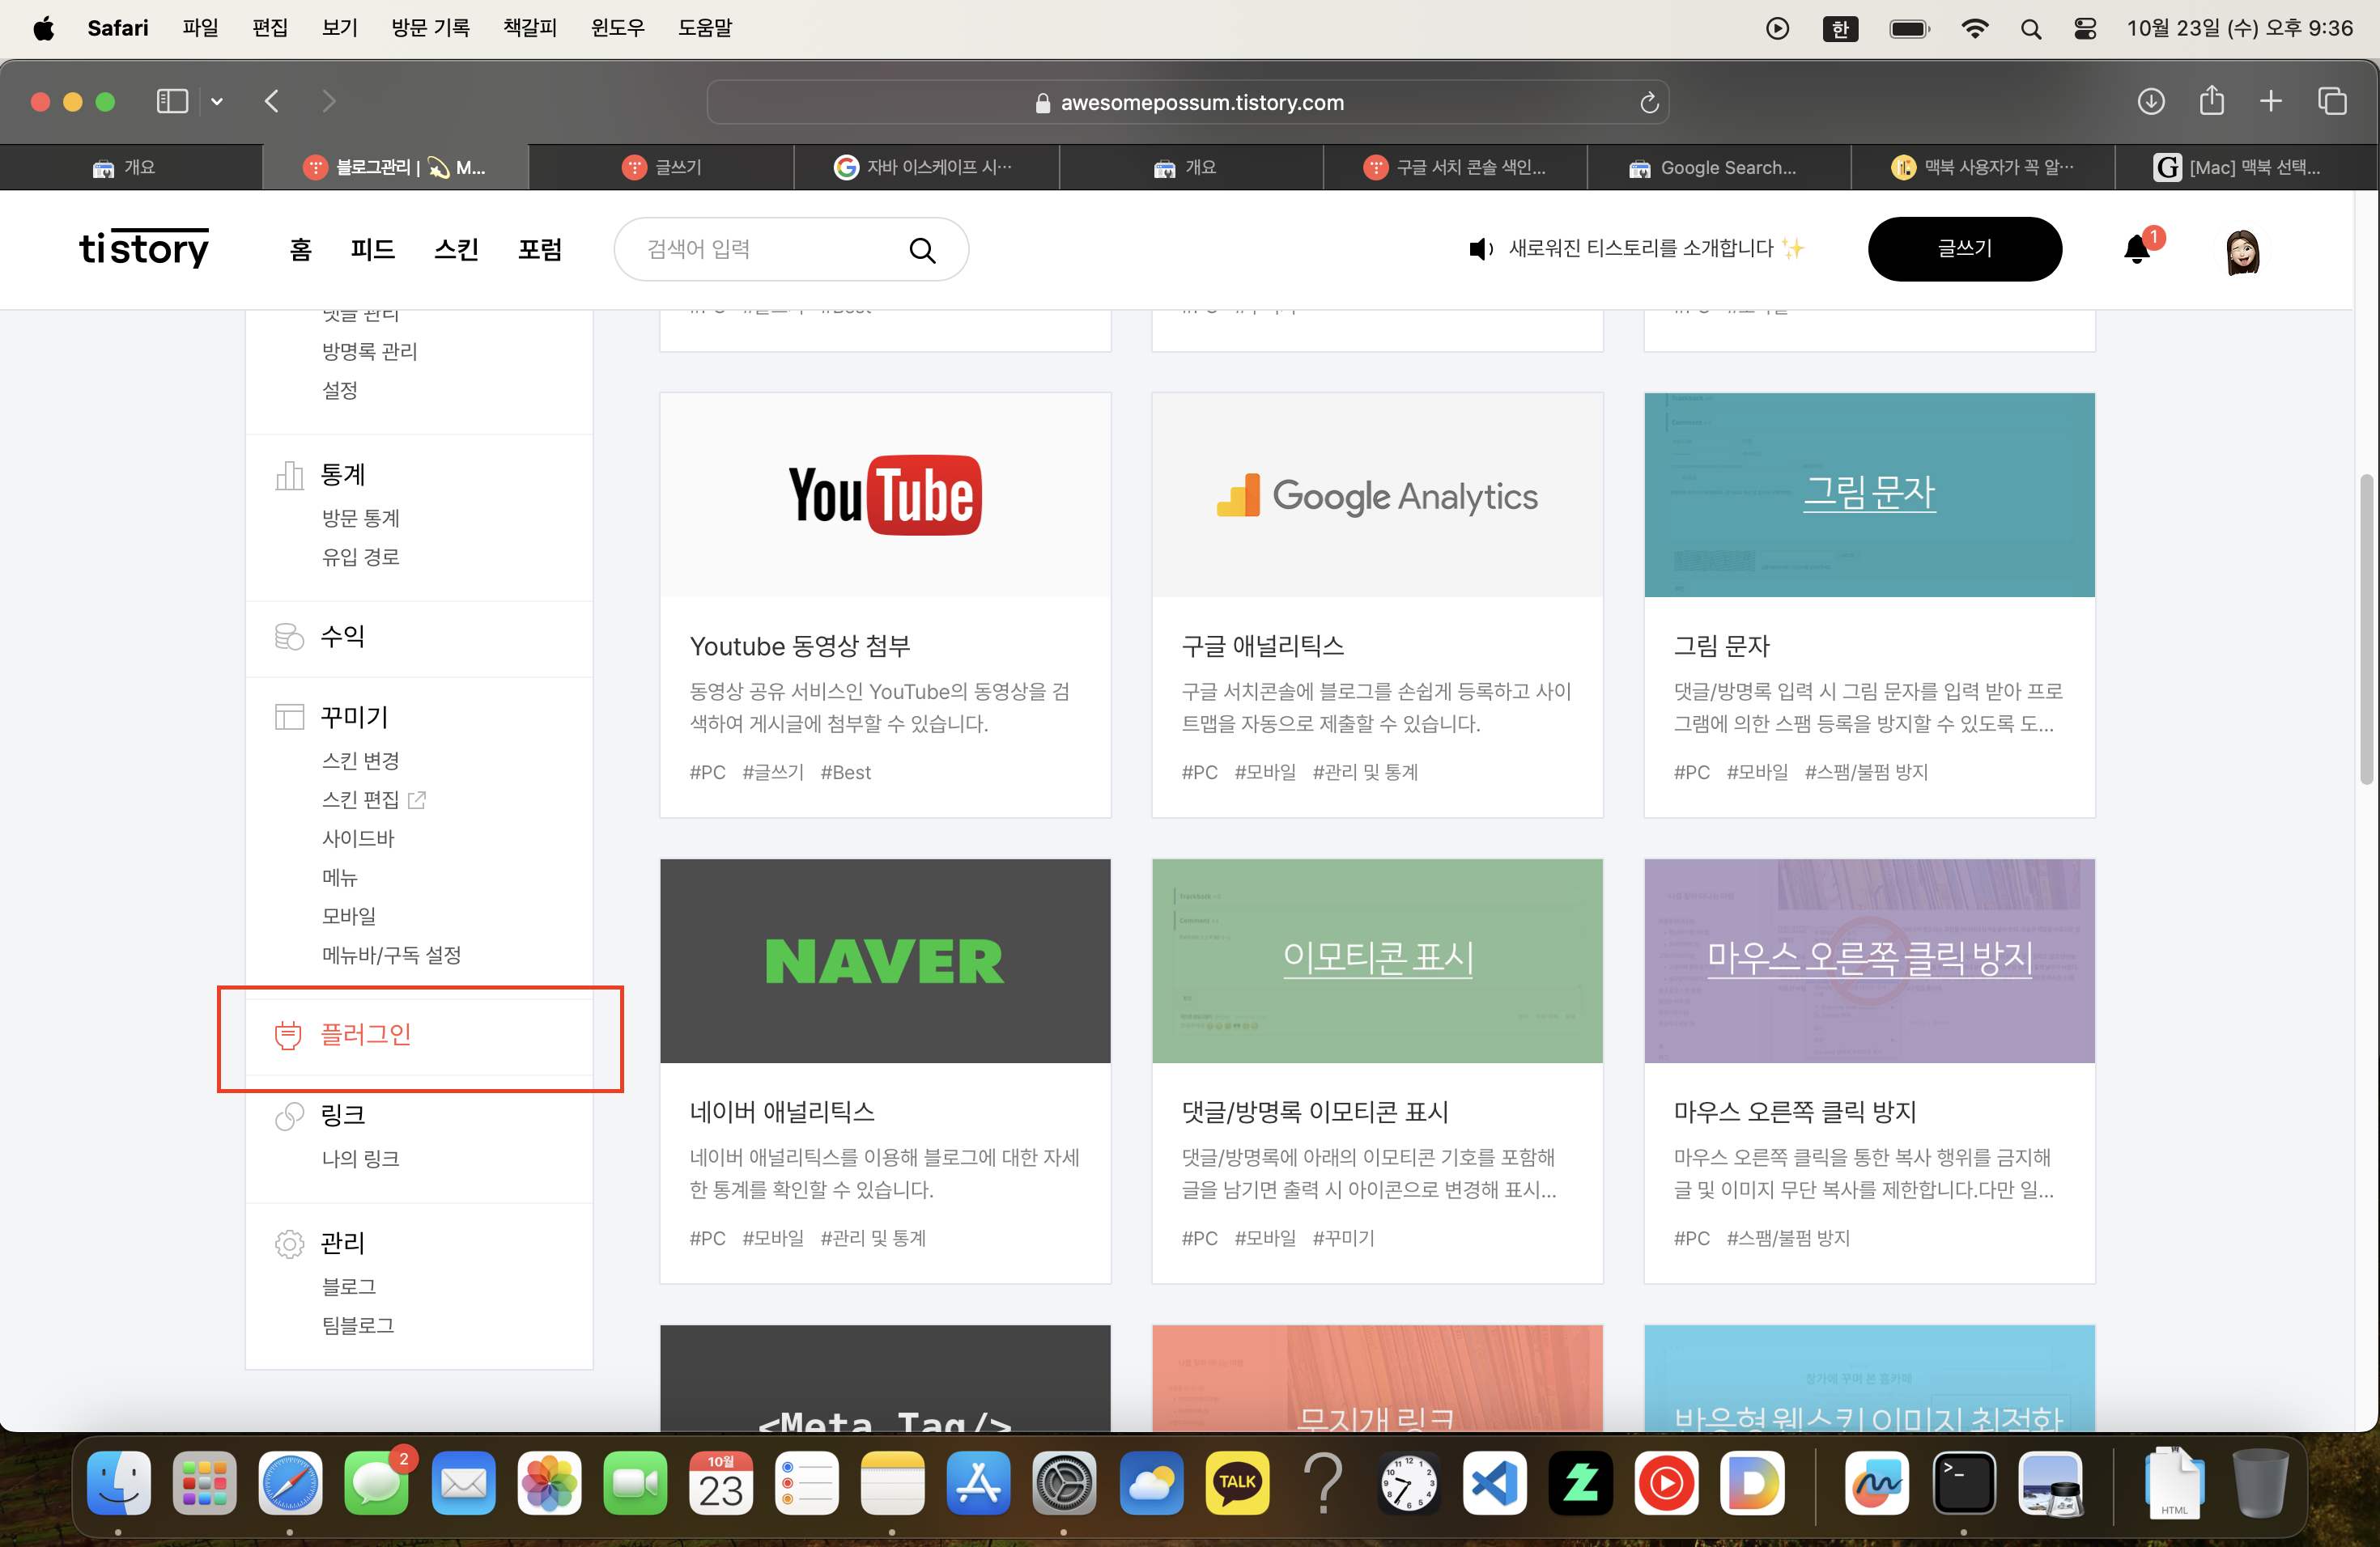This screenshot has height=1547, width=2380.
Task: Click the page vertical scrollbar
Action: [2366, 629]
